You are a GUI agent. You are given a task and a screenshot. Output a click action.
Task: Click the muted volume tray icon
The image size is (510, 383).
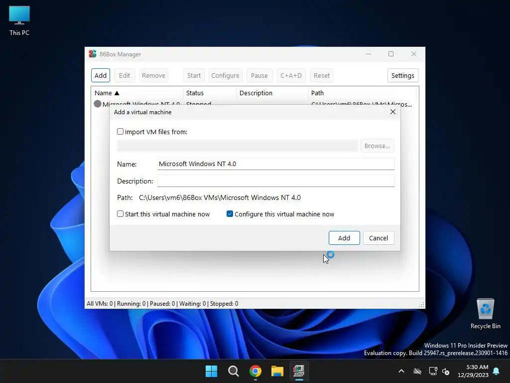coord(446,371)
